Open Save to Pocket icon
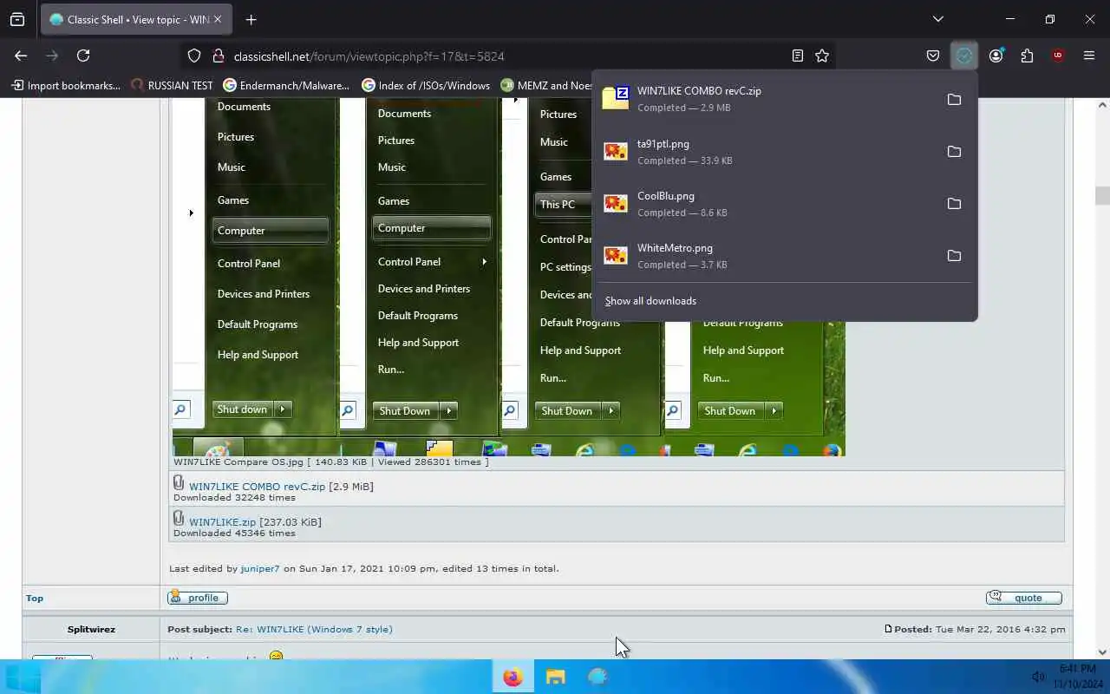 tap(933, 56)
